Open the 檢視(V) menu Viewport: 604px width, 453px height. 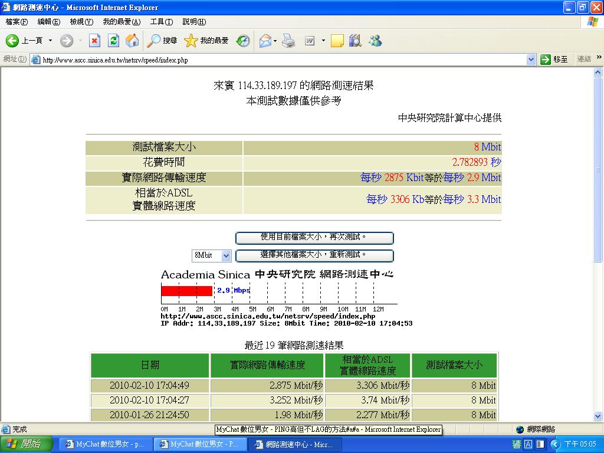[81, 22]
